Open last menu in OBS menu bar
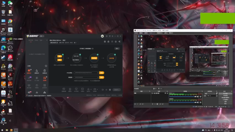 tap(171, 33)
